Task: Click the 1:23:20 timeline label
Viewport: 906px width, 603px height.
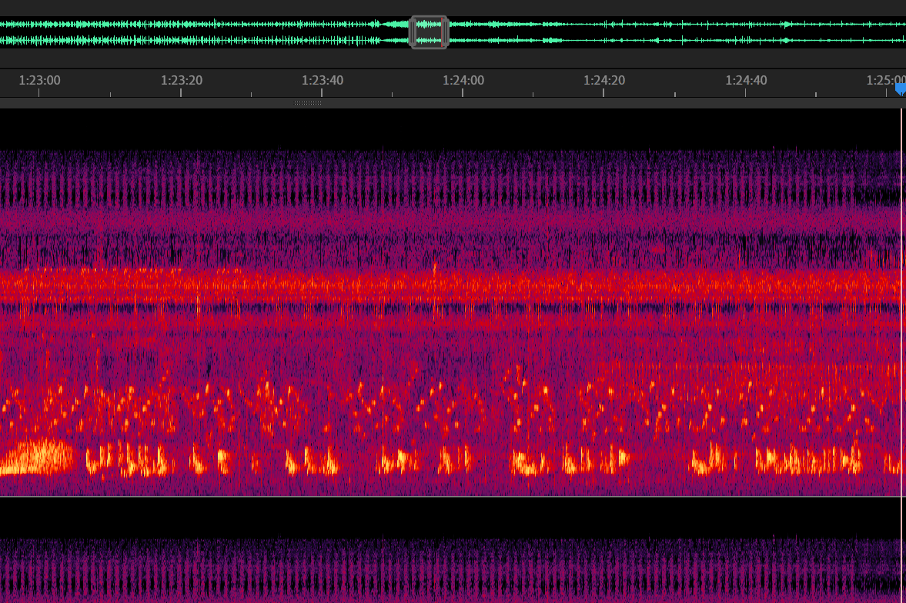Action: 182,80
